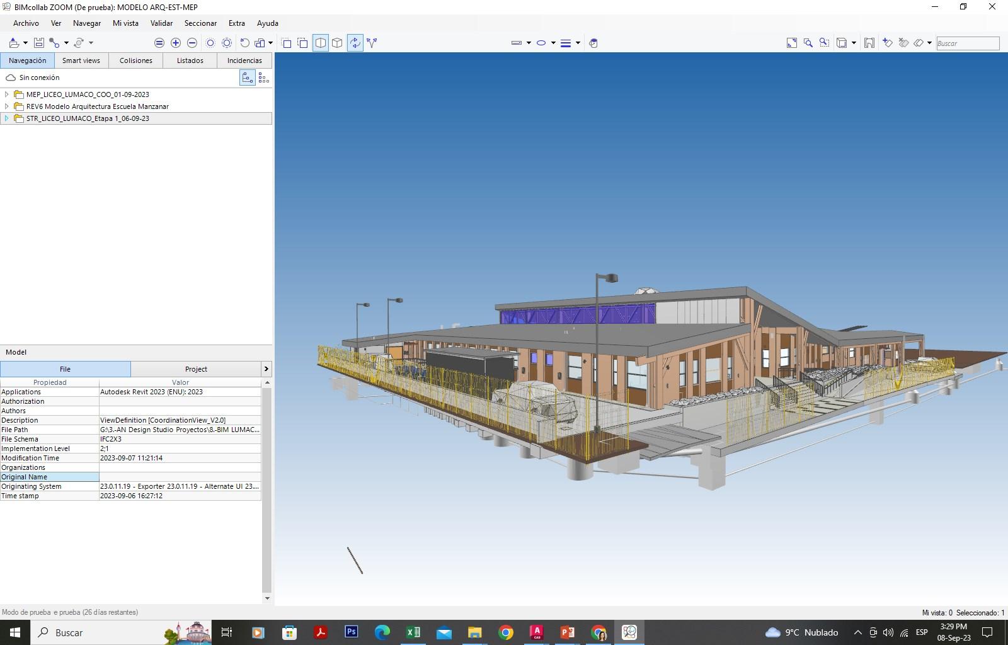This screenshot has height=645, width=1008.
Task: Click the add tag icon
Action: pyautogui.click(x=888, y=43)
